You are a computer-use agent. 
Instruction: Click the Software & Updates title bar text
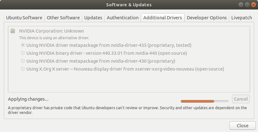129,5
